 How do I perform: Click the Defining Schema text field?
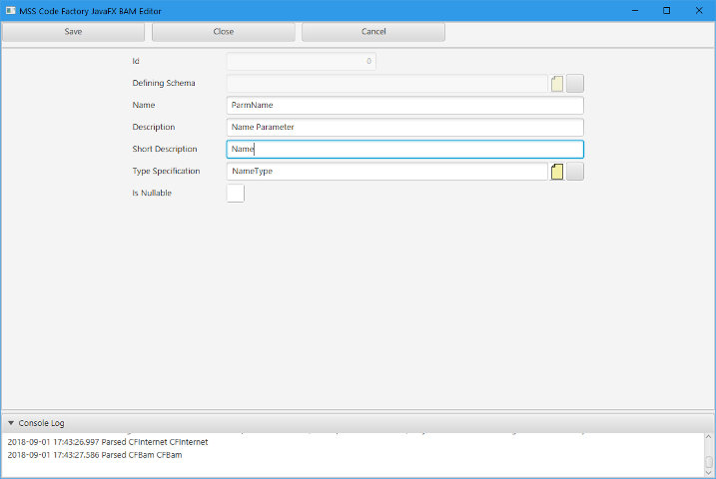387,84
